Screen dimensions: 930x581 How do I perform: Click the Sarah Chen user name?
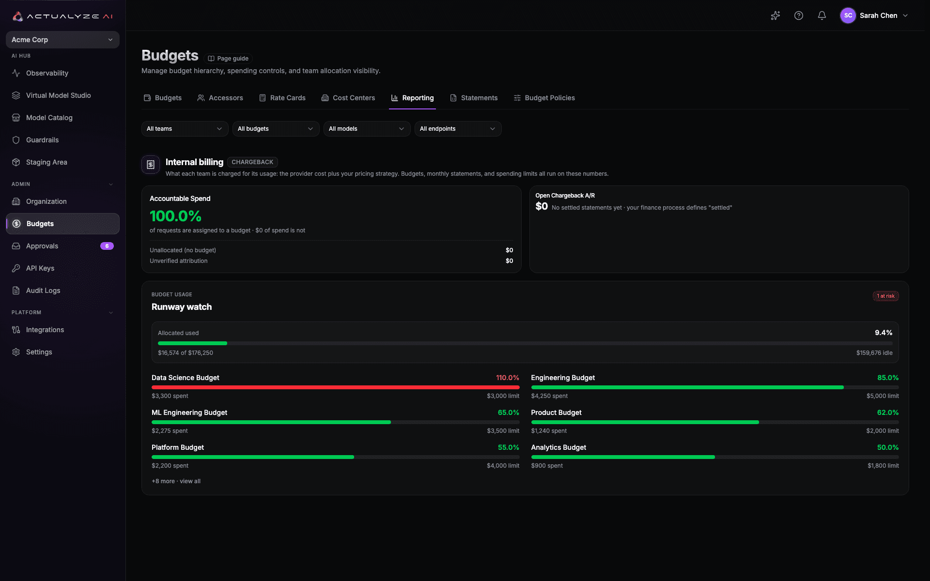[878, 15]
